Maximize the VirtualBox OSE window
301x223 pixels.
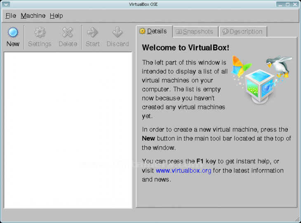(x=287, y=5)
